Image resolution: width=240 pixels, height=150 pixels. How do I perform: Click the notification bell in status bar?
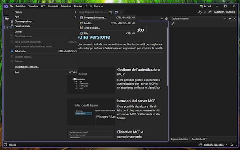click(232, 145)
